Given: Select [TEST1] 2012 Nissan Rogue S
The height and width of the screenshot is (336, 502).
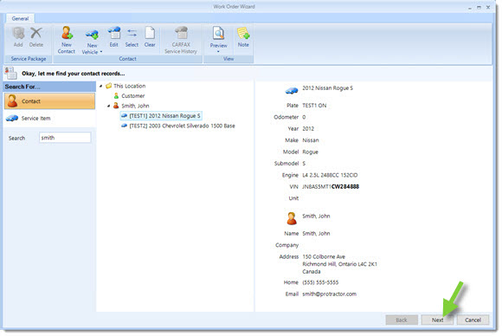Looking at the screenshot, I should point(161,116).
